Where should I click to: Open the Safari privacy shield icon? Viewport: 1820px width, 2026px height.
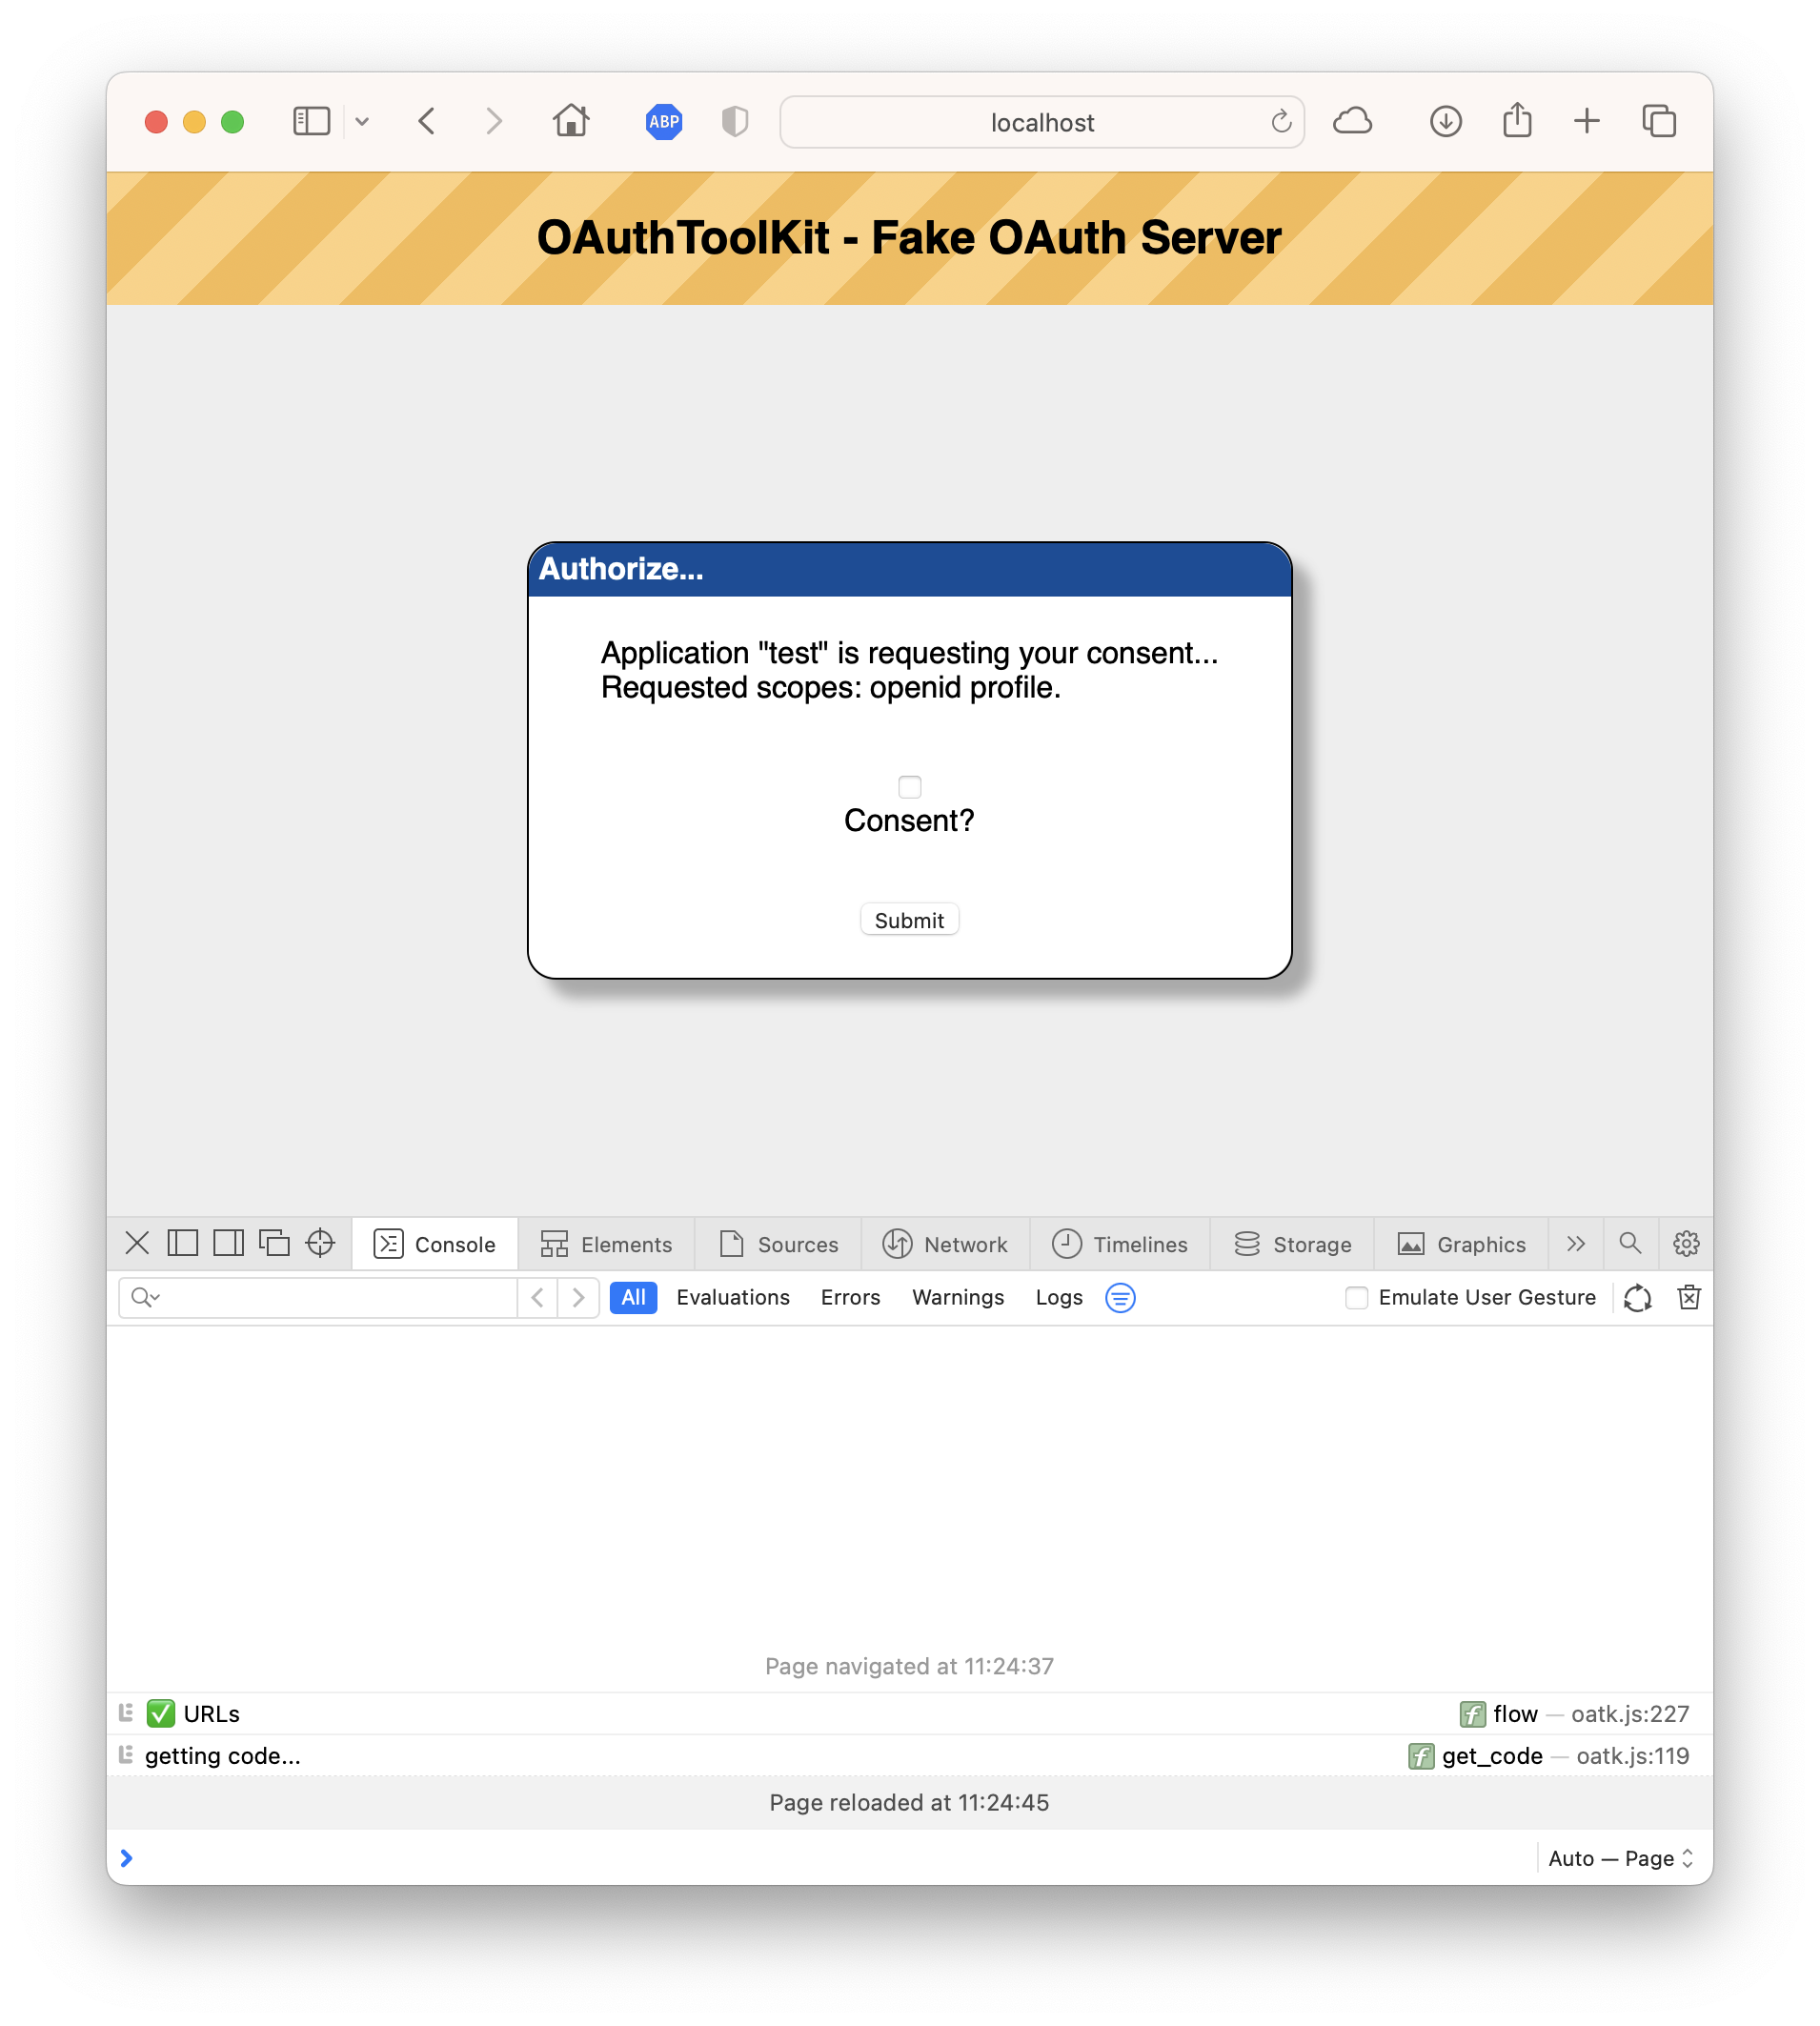(735, 122)
